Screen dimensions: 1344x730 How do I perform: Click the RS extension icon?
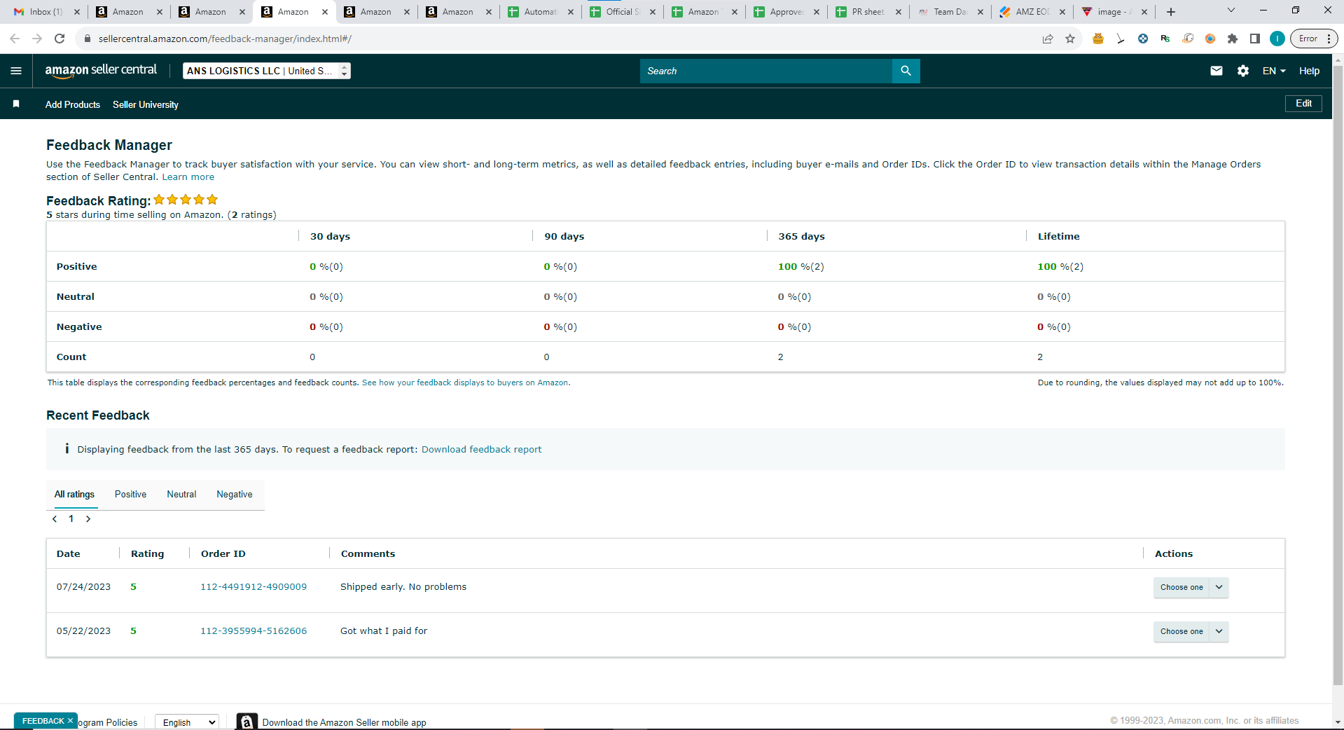[1165, 39]
